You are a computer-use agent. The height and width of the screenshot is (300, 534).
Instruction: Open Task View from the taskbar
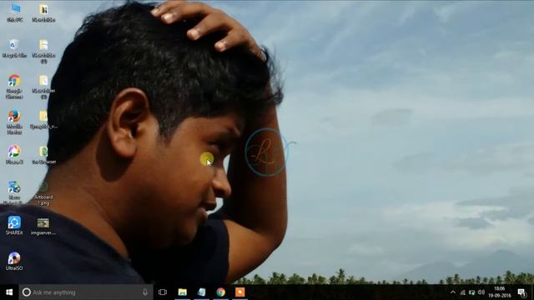coord(163,292)
